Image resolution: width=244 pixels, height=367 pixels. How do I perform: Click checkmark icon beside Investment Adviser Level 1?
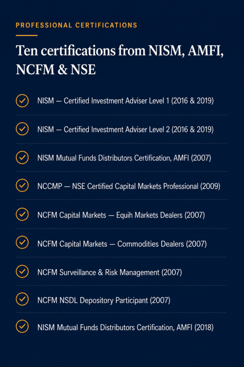[22, 101]
